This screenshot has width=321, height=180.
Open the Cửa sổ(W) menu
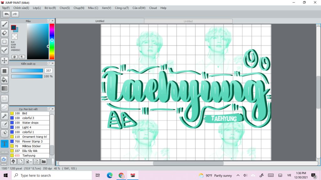[x=139, y=8]
